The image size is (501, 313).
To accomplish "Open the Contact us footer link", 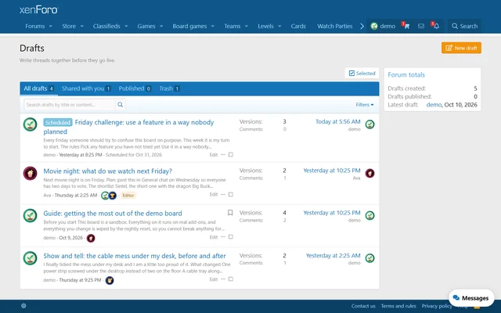I will pyautogui.click(x=363, y=306).
